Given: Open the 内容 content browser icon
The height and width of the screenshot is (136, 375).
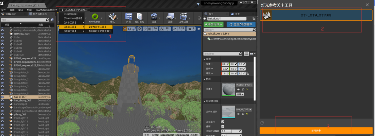Looking at the screenshot, I should click(128, 17).
